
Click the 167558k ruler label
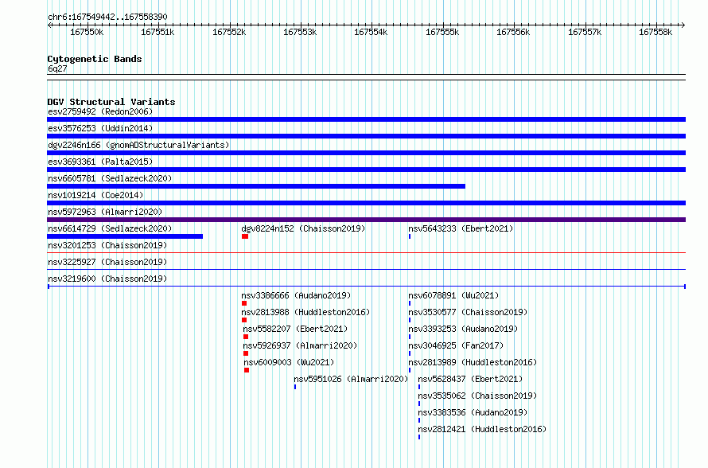tap(655, 32)
